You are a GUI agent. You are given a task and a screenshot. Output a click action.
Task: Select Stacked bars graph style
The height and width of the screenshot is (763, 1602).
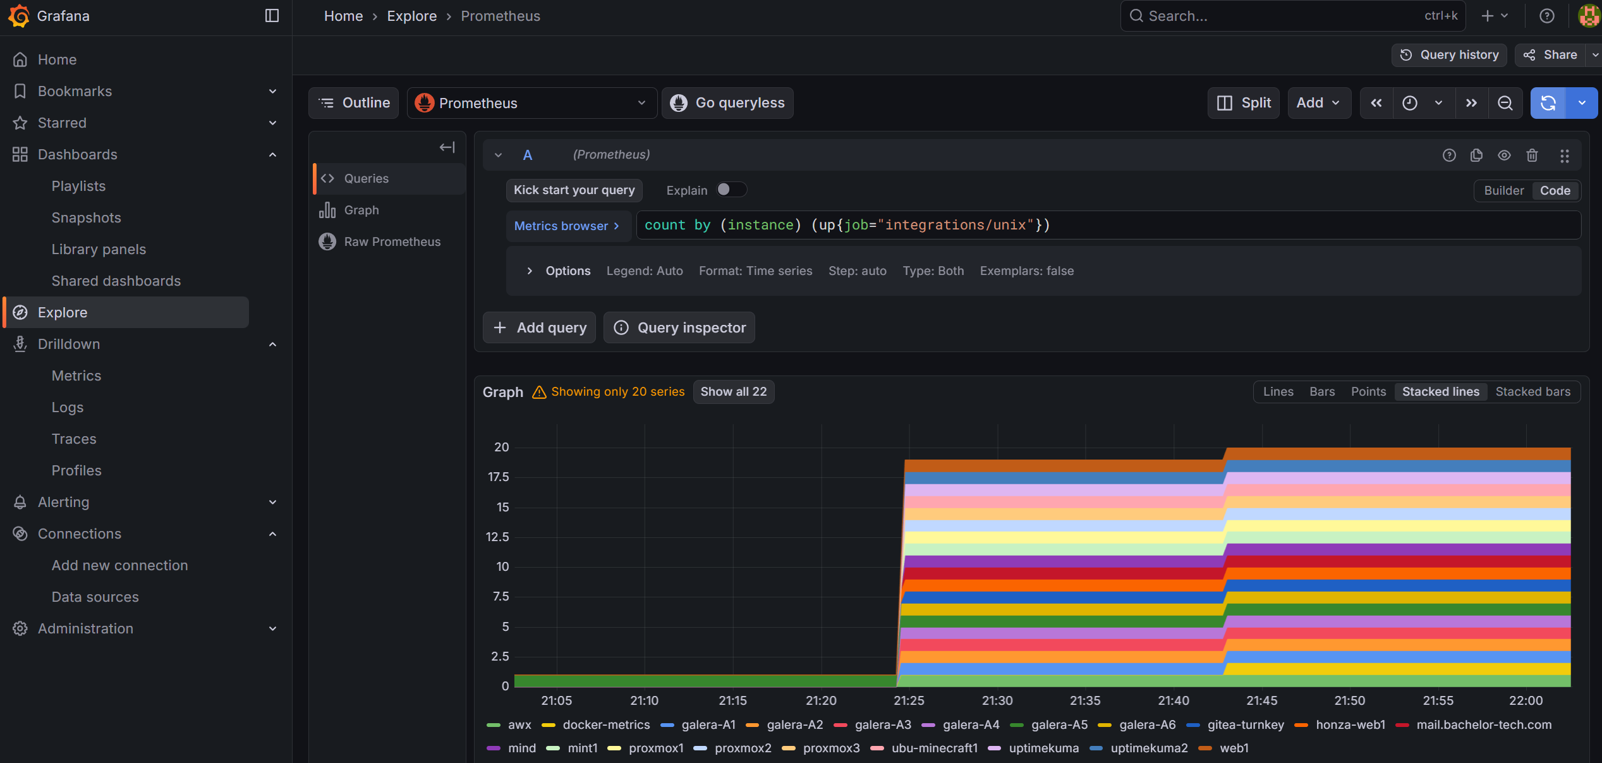[x=1532, y=391]
